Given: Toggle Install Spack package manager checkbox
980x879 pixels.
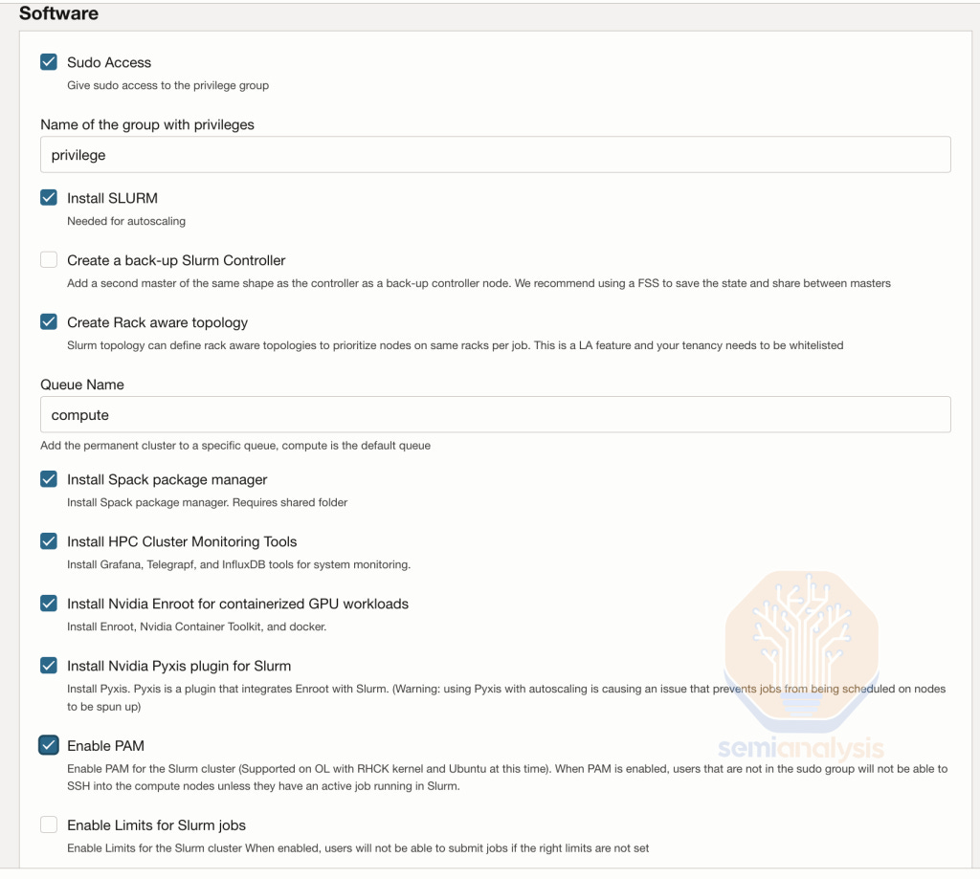Looking at the screenshot, I should tap(49, 478).
